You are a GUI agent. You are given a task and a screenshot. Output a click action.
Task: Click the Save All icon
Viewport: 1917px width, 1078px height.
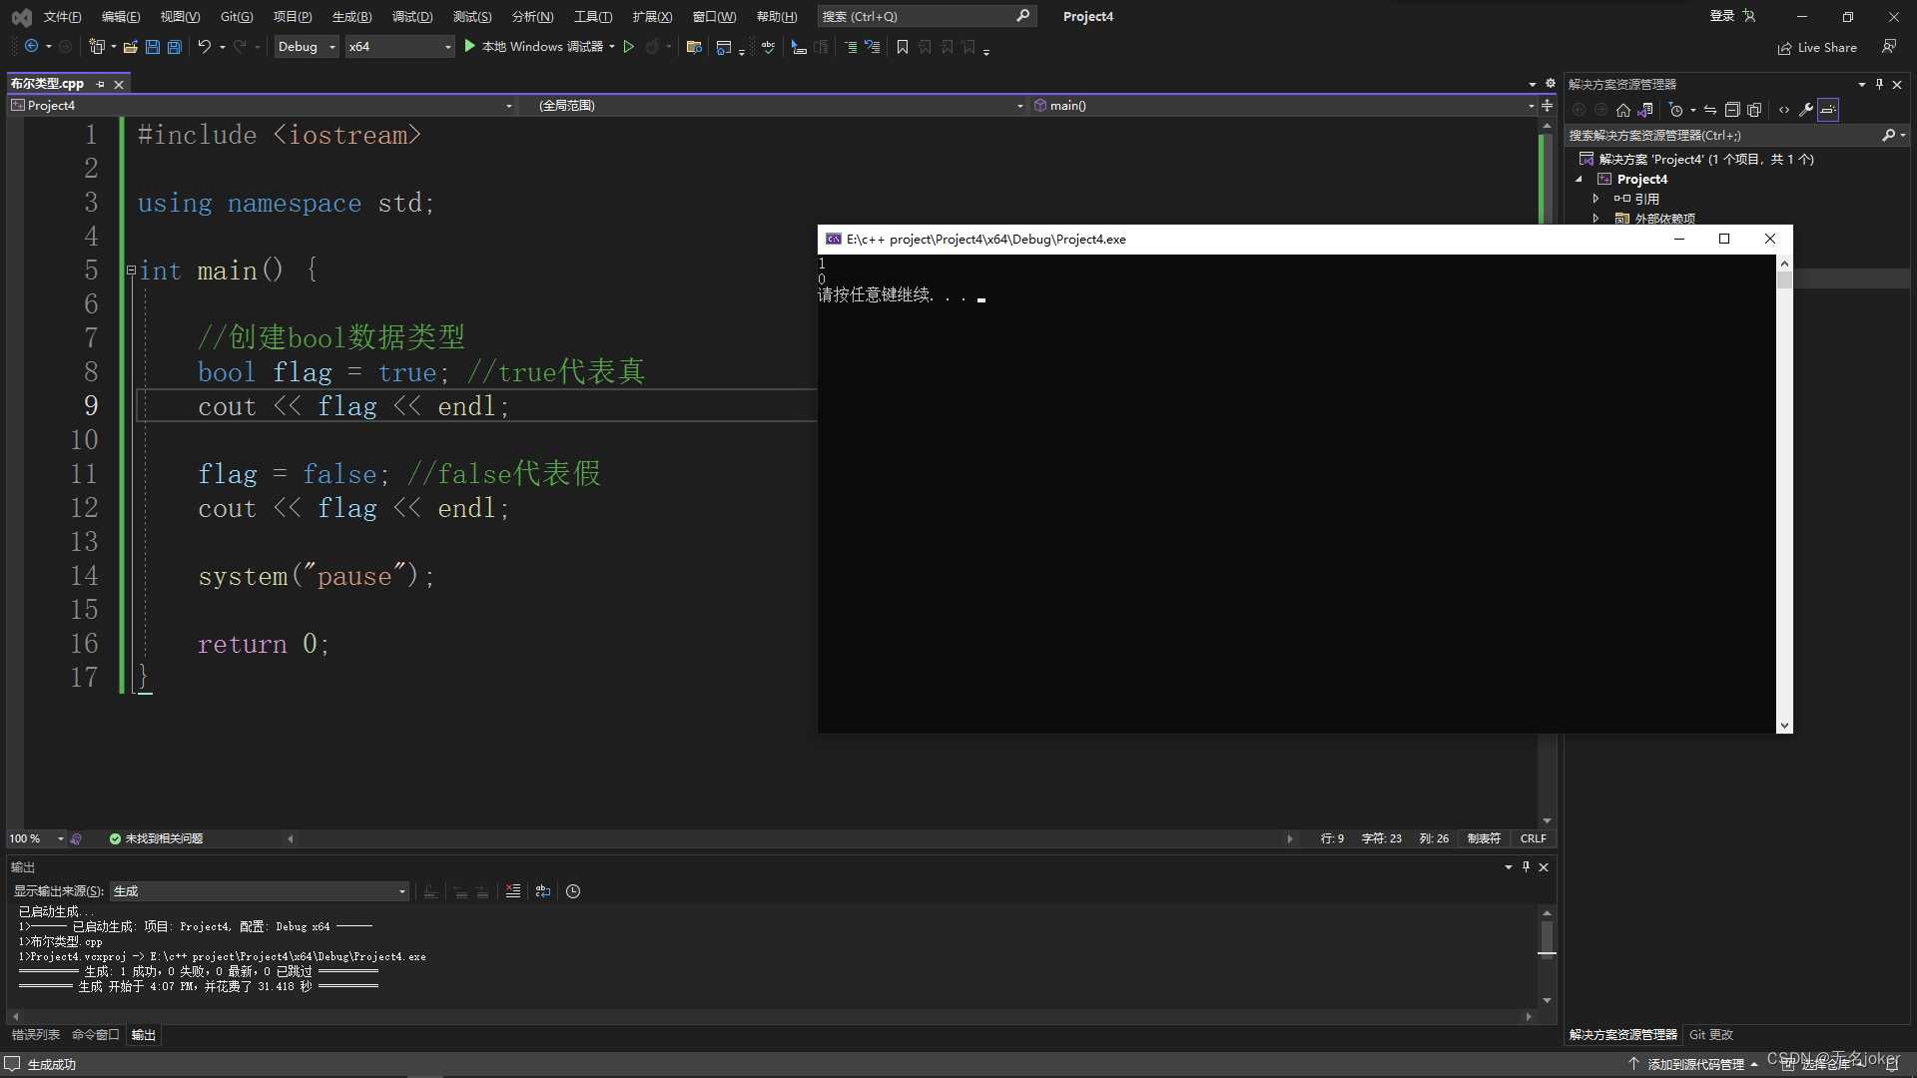pos(174,46)
